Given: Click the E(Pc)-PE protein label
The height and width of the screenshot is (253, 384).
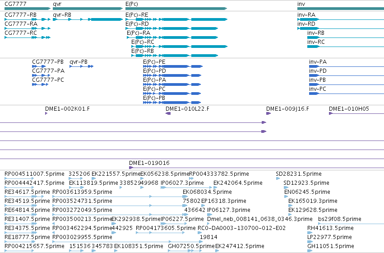Looking at the screenshot, I should (x=154, y=62).
